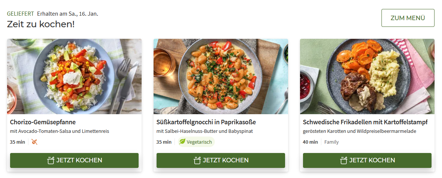Image resolution: width=442 pixels, height=178 pixels.
Task: Start cooking Schwedische Frikadellen with JETZT KOCHEN
Action: coord(367,160)
